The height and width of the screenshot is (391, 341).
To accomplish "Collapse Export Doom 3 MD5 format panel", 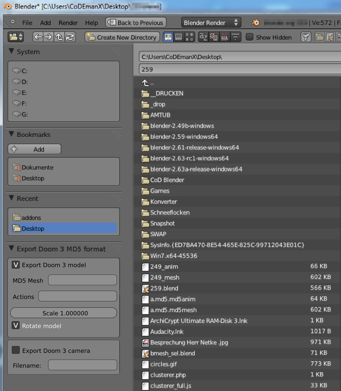I will pyautogui.click(x=11, y=248).
